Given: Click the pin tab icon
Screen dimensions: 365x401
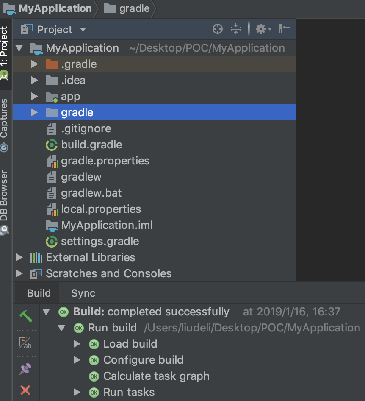Looking at the screenshot, I should coord(25,369).
